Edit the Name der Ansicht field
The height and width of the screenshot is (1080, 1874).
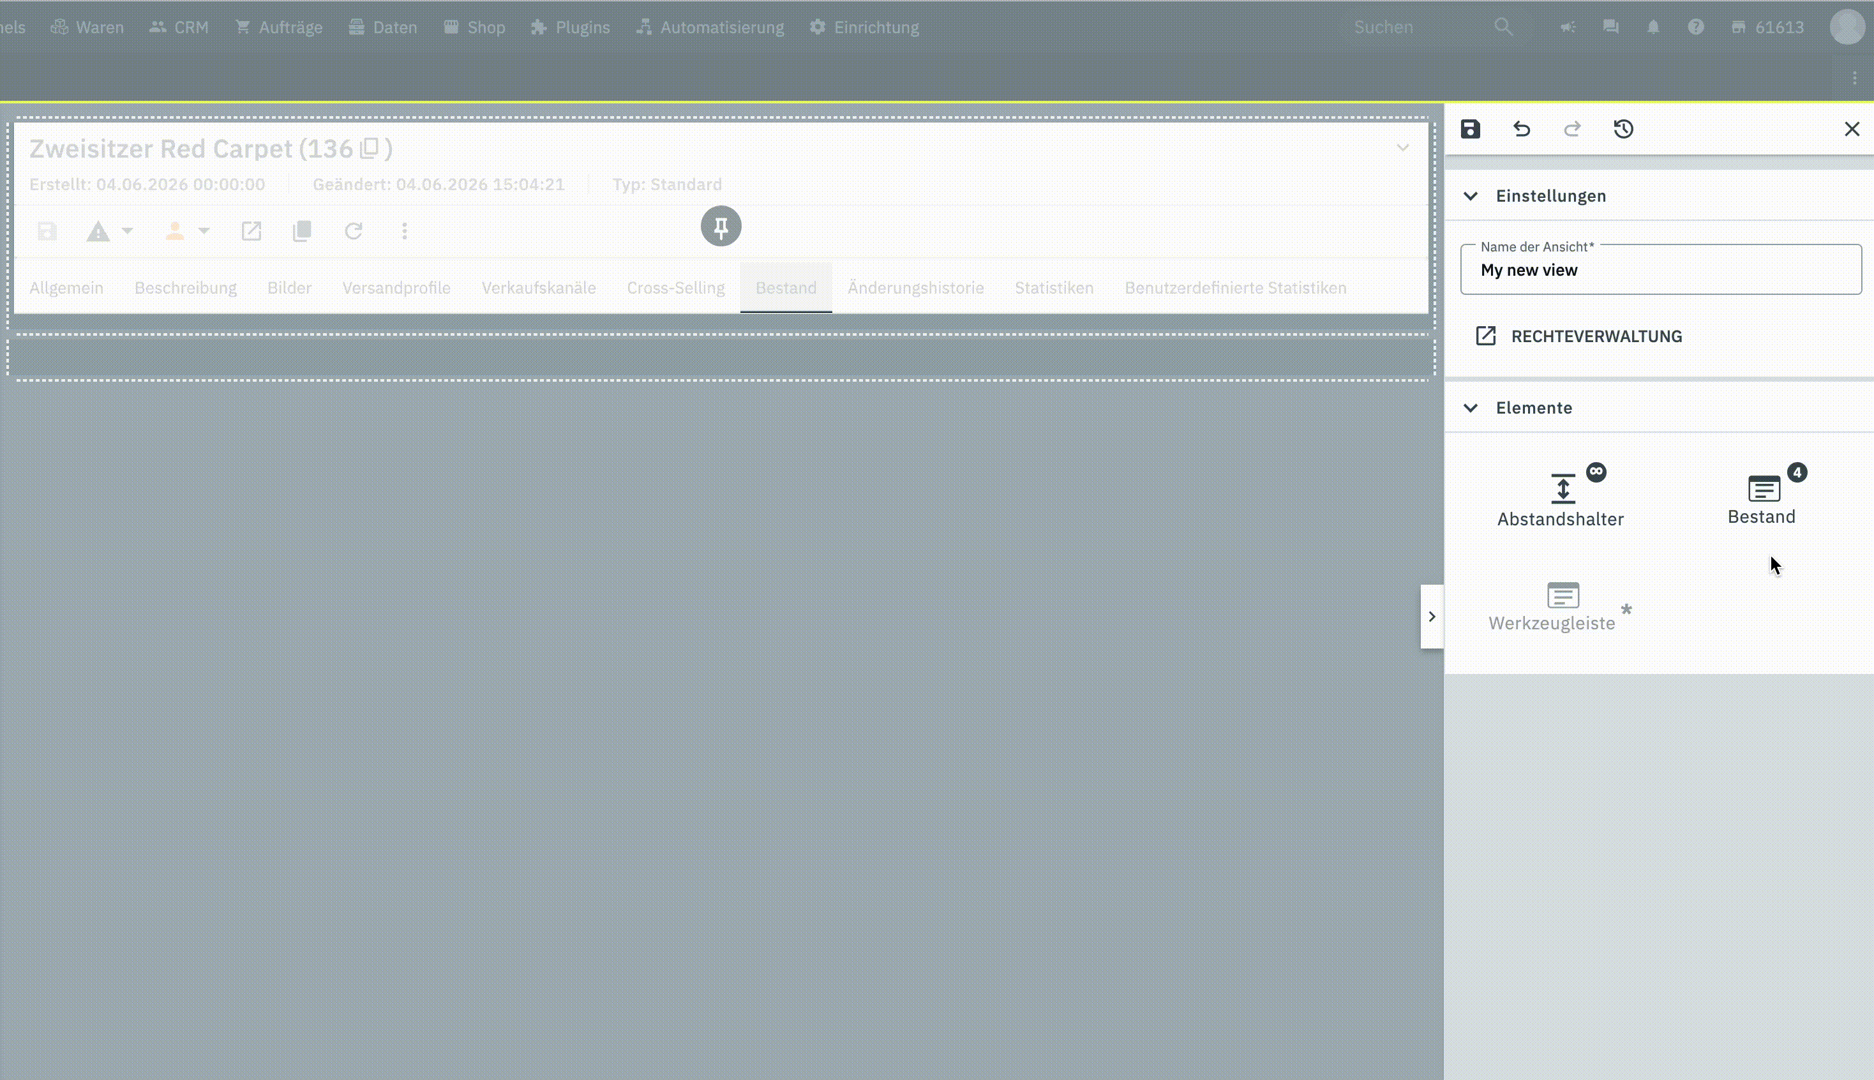click(x=1660, y=269)
